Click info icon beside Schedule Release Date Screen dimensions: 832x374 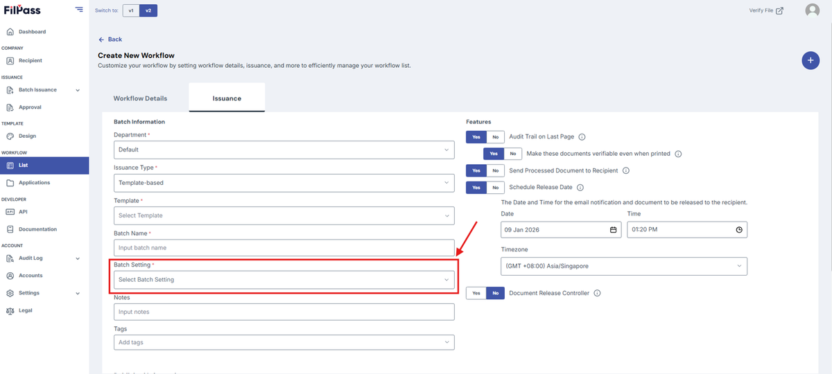click(x=580, y=188)
